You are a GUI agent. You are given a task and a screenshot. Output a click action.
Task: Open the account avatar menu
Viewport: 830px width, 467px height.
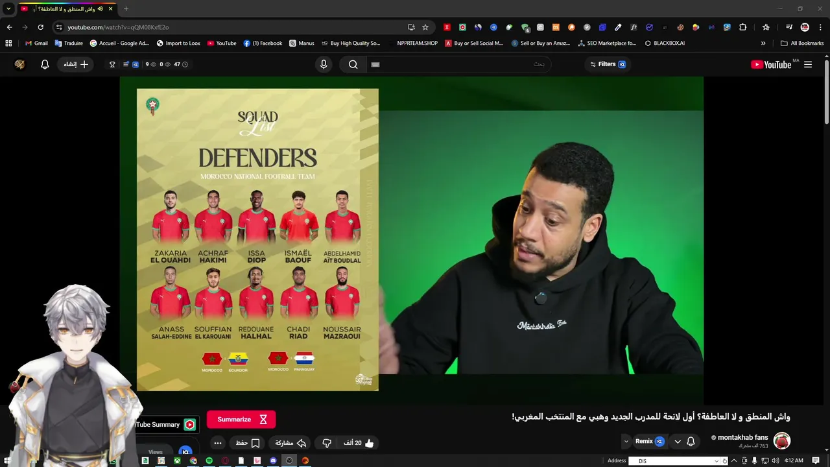click(x=19, y=64)
